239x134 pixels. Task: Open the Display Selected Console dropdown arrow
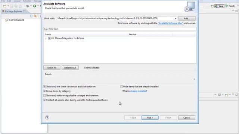coord(223,95)
